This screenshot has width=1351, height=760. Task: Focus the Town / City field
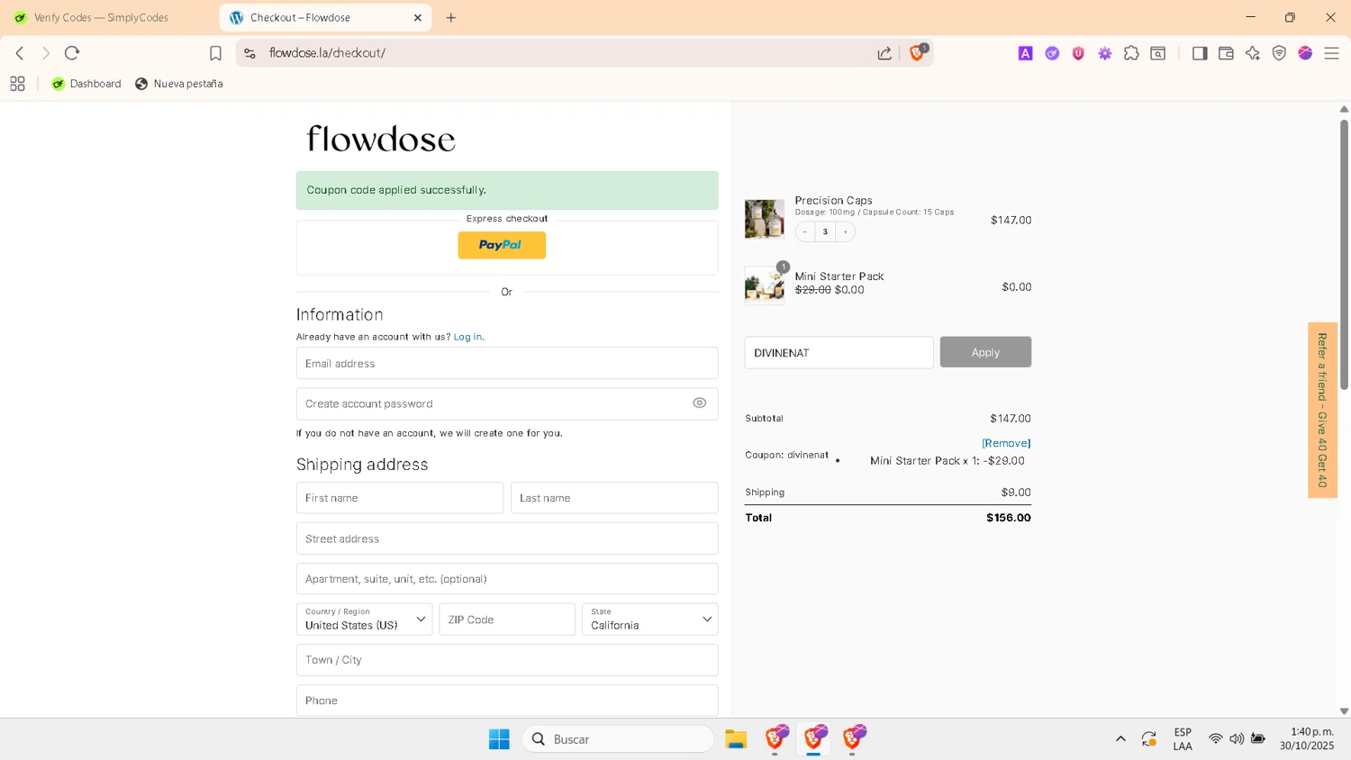(x=507, y=660)
